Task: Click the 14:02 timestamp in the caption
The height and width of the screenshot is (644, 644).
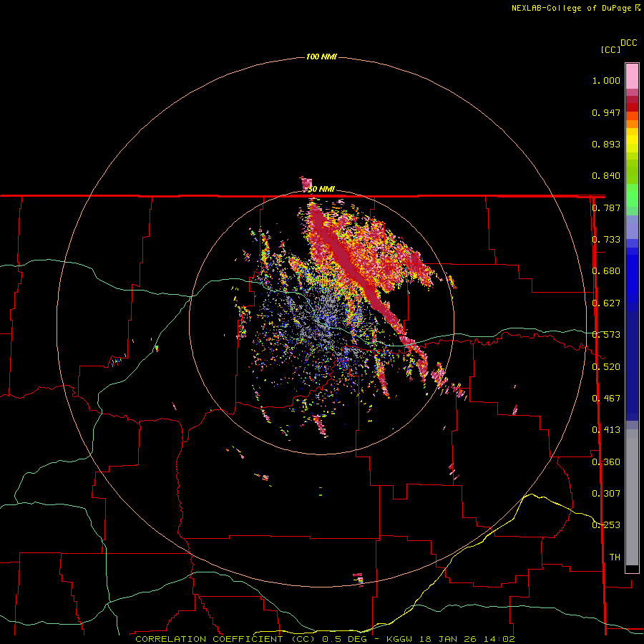Action: coord(499,639)
